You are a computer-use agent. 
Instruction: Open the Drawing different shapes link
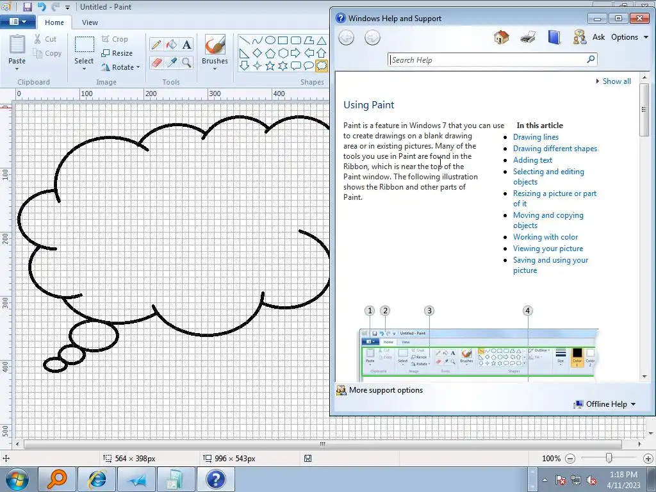[555, 149]
